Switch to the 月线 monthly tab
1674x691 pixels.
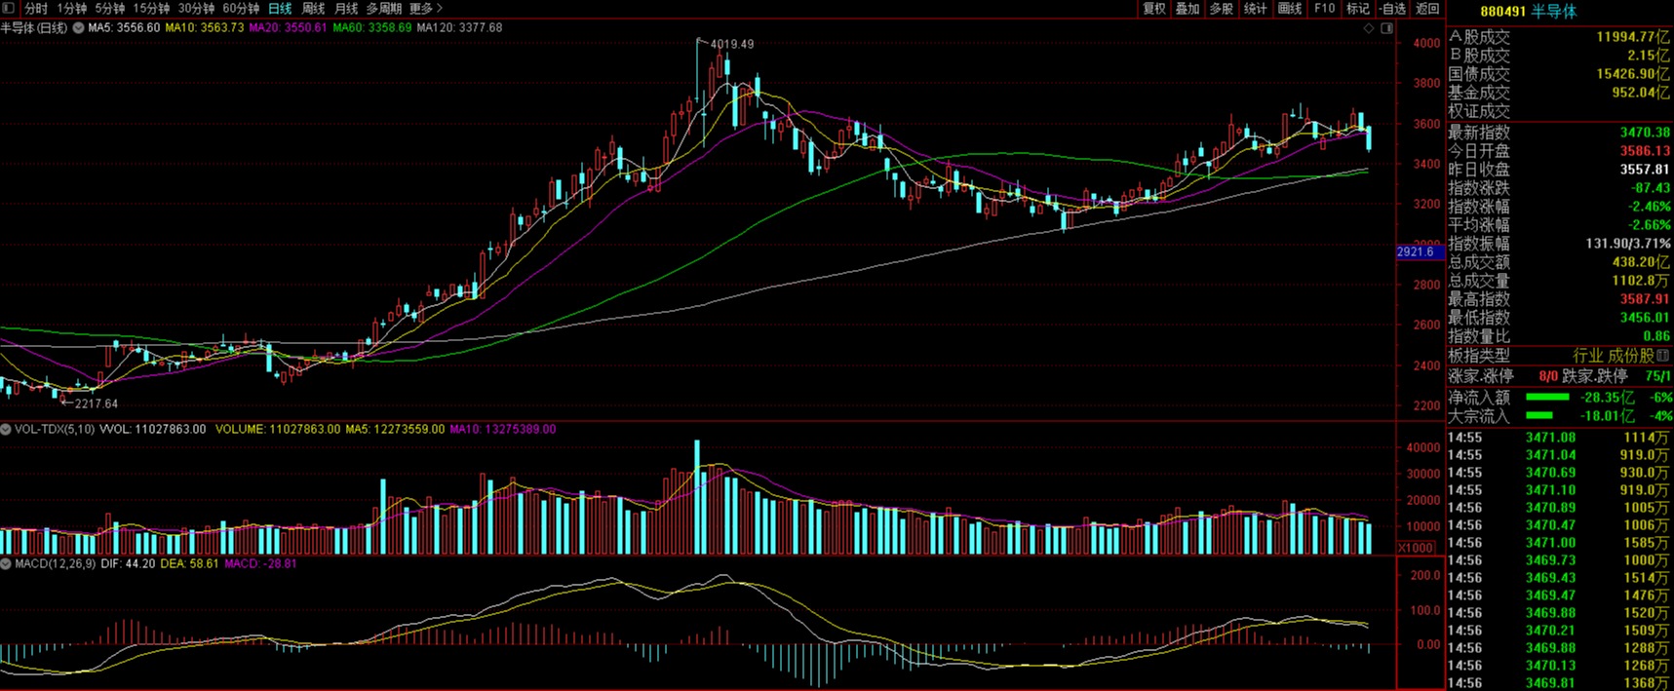click(x=346, y=9)
